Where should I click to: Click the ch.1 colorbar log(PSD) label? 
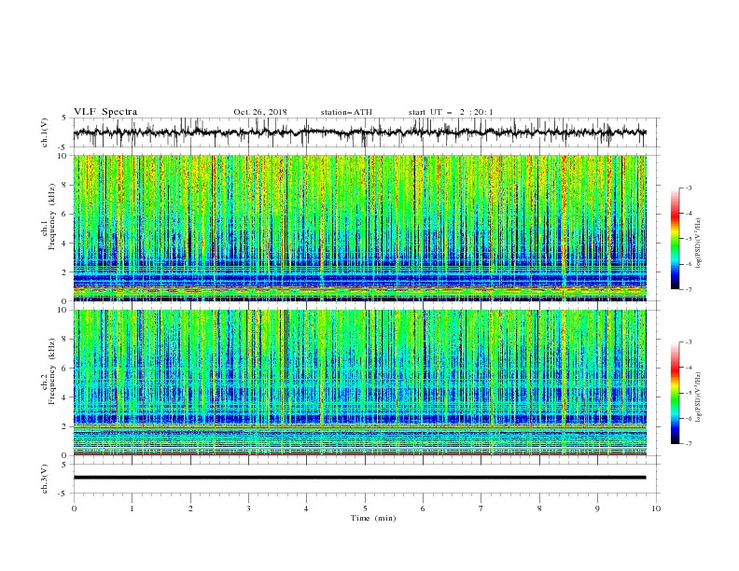point(700,243)
